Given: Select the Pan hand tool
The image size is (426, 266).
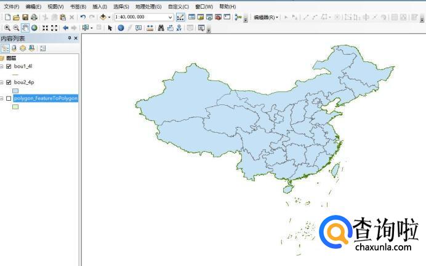Looking at the screenshot, I should pos(25,28).
